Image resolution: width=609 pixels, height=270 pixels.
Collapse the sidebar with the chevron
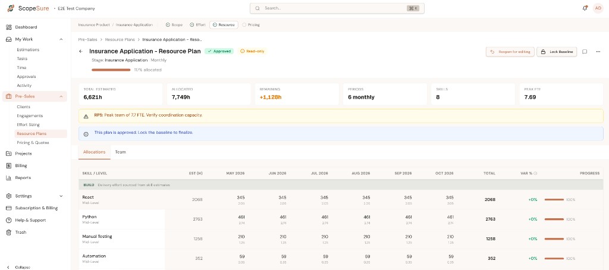pyautogui.click(x=8, y=267)
